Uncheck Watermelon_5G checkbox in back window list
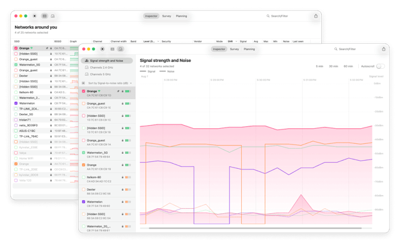Viewport: 400px width, 247px height. (16, 64)
